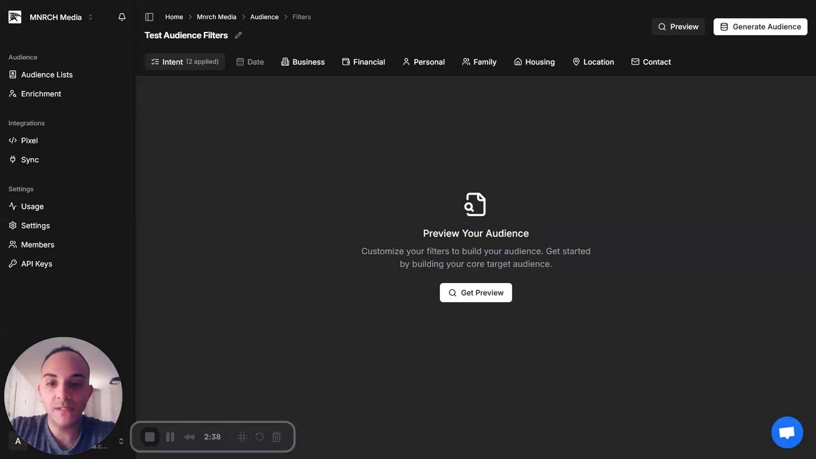
Task: Click the Audience section label
Action: (23, 57)
